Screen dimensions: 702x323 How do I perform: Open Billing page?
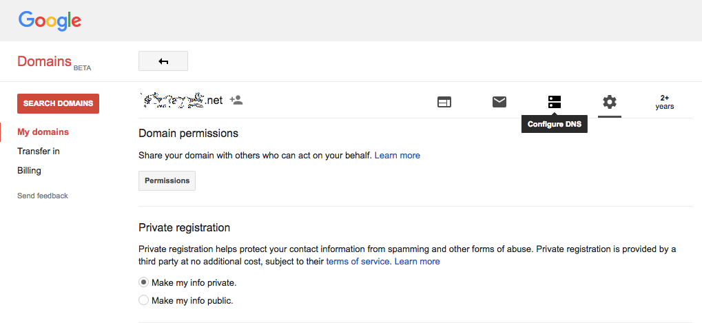tap(29, 170)
